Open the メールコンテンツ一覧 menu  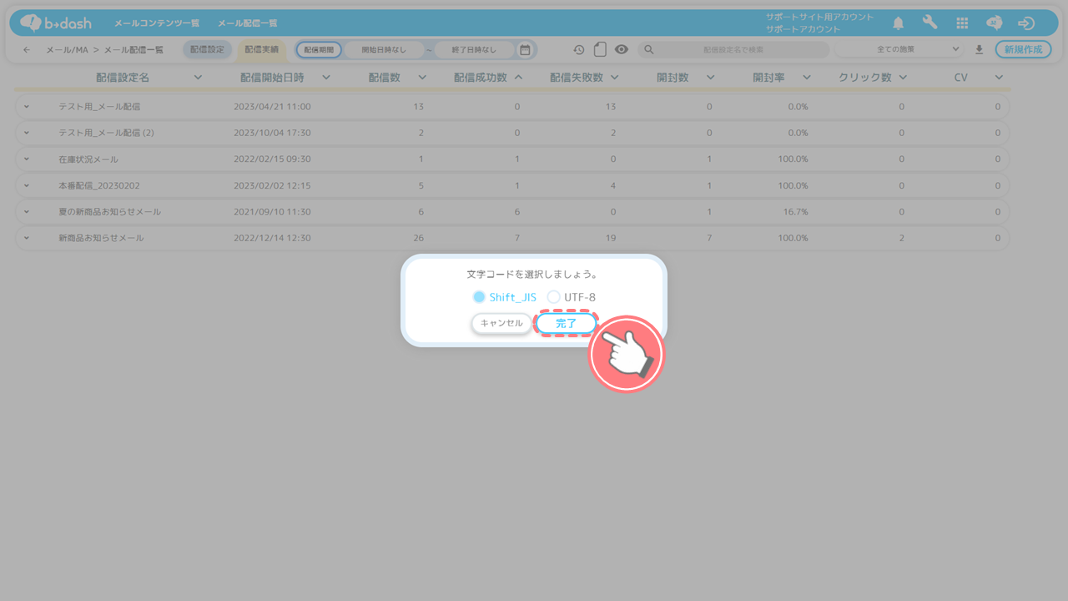157,23
